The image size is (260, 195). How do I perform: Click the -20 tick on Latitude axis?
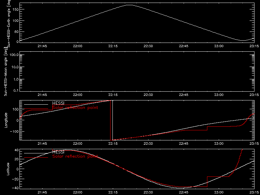[x=15, y=179]
